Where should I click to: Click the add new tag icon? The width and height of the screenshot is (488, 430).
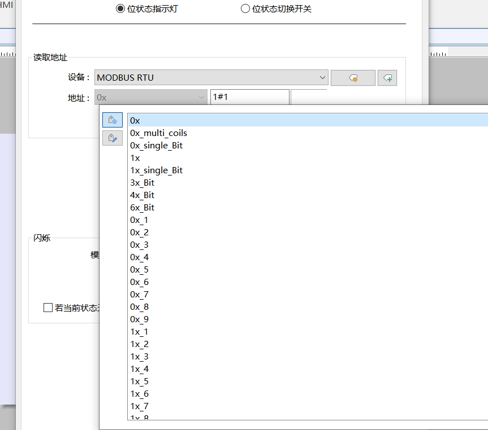[387, 78]
